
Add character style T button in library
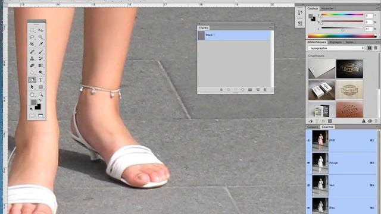(x=317, y=121)
